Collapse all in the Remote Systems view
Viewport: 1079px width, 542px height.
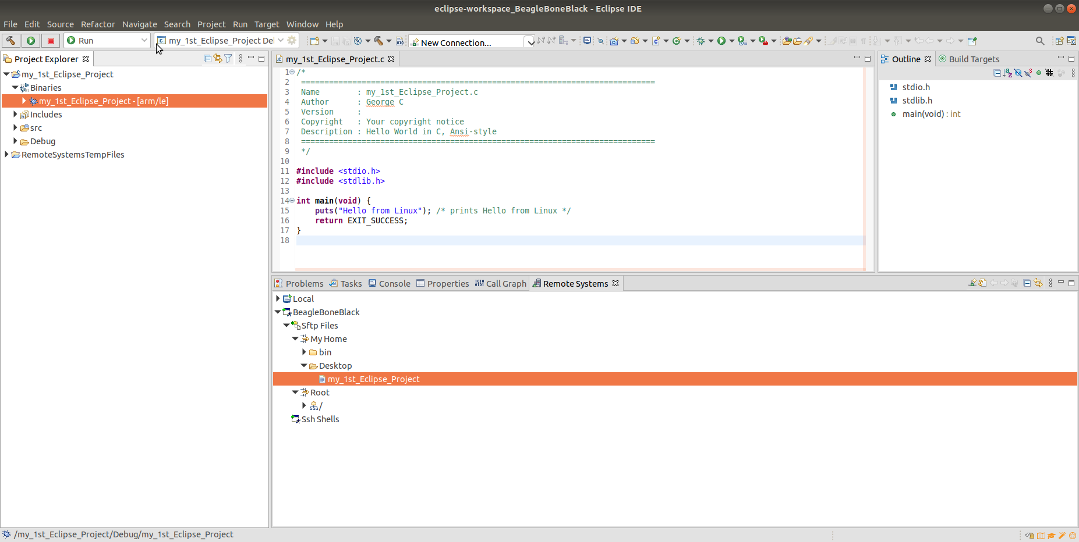tap(1027, 283)
